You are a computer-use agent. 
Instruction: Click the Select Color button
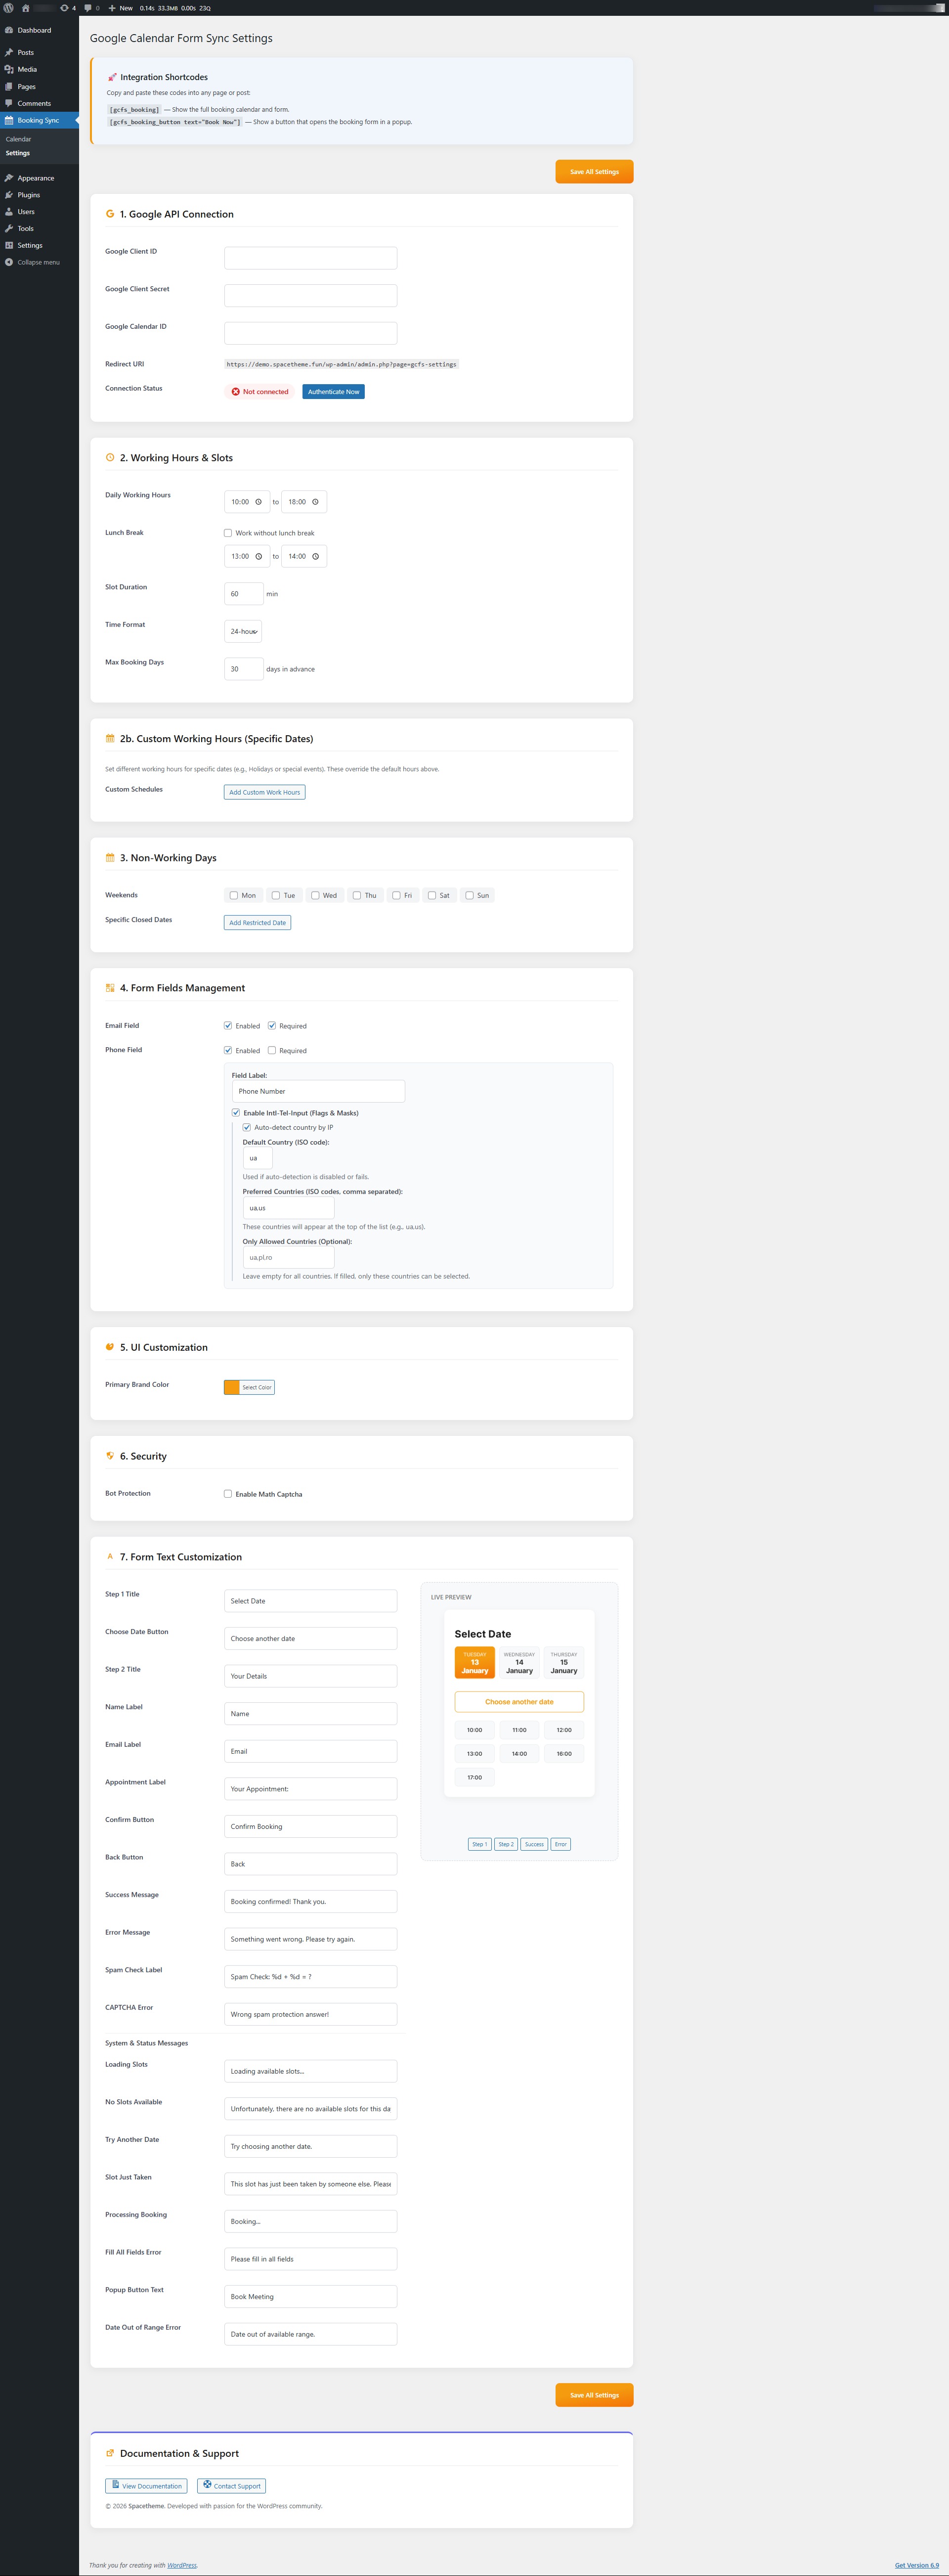pyautogui.click(x=257, y=1387)
